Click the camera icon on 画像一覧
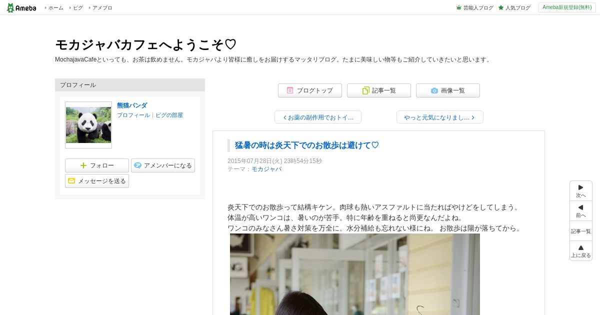The width and height of the screenshot is (600, 315). point(434,90)
